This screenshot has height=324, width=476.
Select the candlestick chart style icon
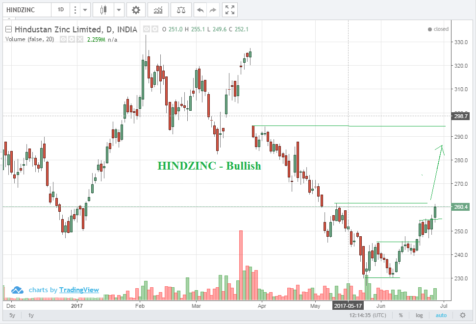coord(103,10)
